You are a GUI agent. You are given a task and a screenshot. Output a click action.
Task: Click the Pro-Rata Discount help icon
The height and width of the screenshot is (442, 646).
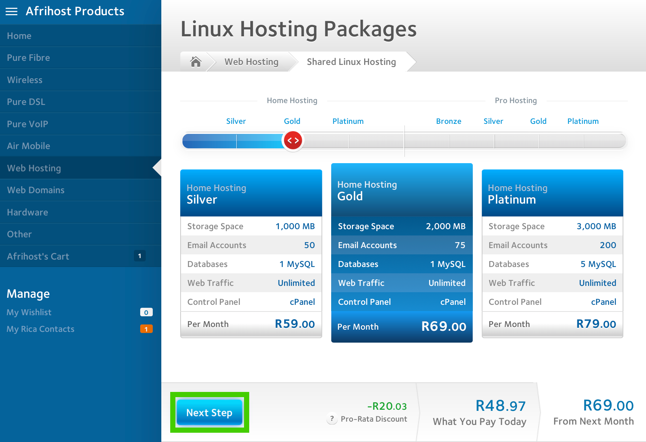(332, 419)
